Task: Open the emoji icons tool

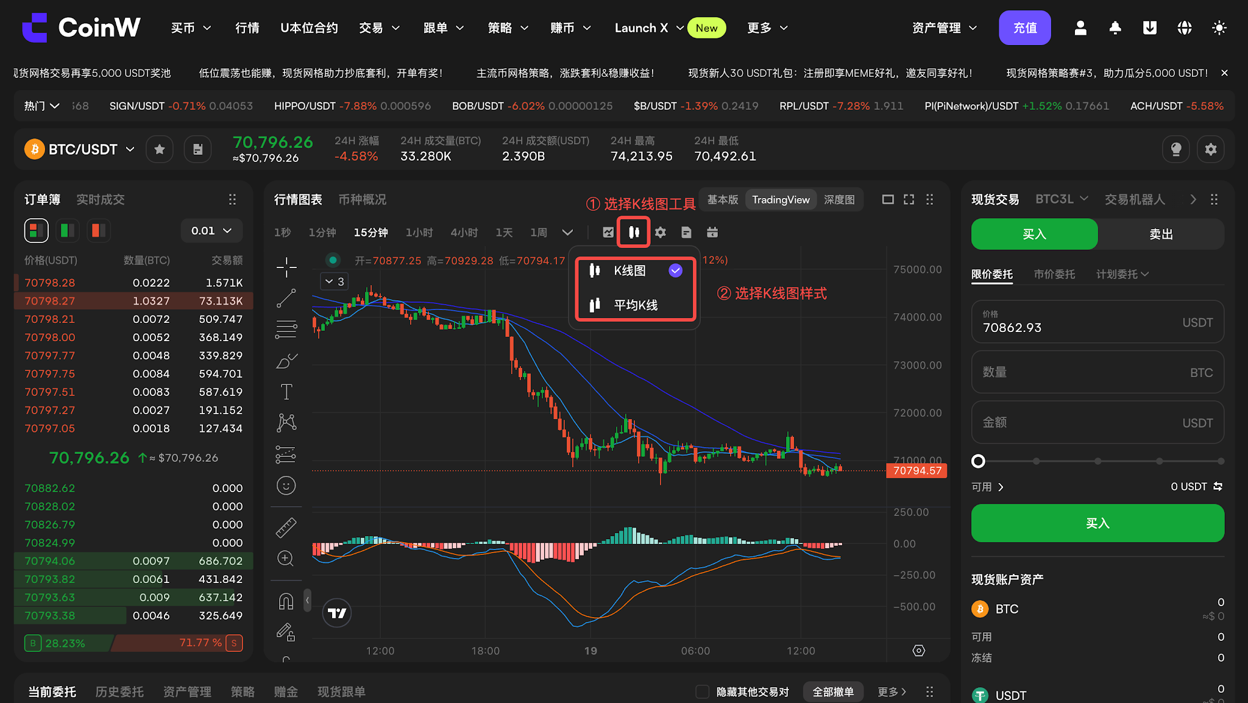Action: click(x=286, y=486)
